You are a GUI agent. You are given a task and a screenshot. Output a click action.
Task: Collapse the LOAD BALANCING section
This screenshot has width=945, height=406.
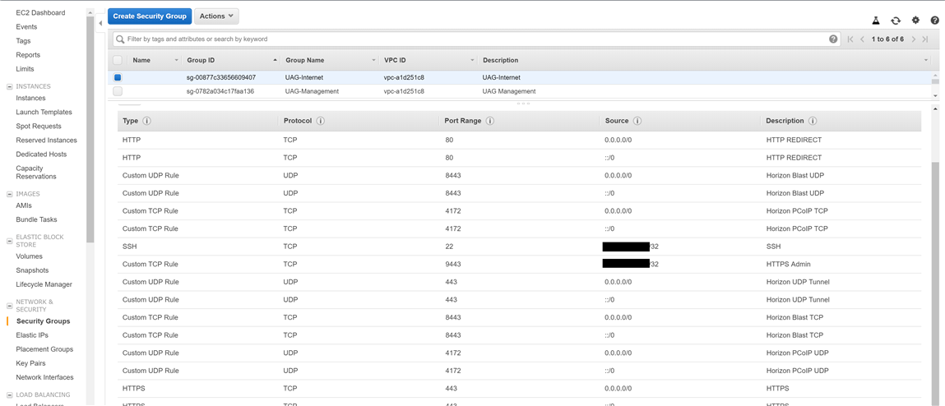(9, 395)
